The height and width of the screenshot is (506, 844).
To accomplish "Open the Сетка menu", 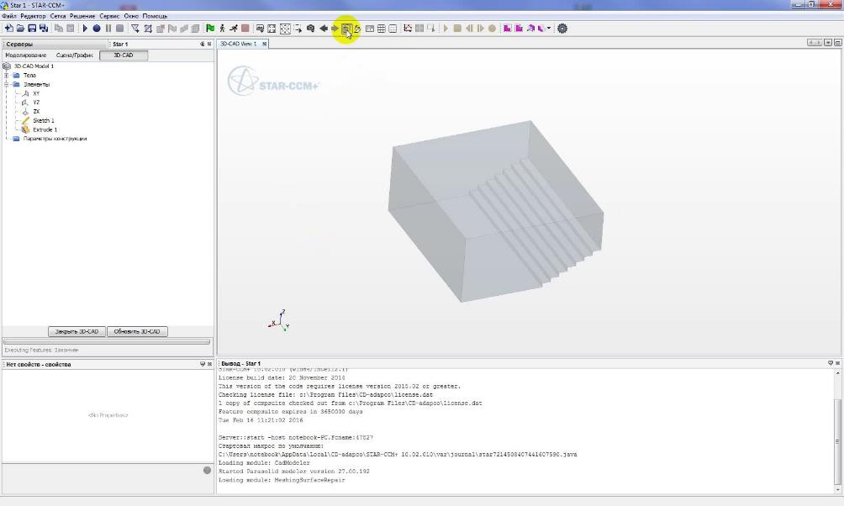I will click(58, 16).
